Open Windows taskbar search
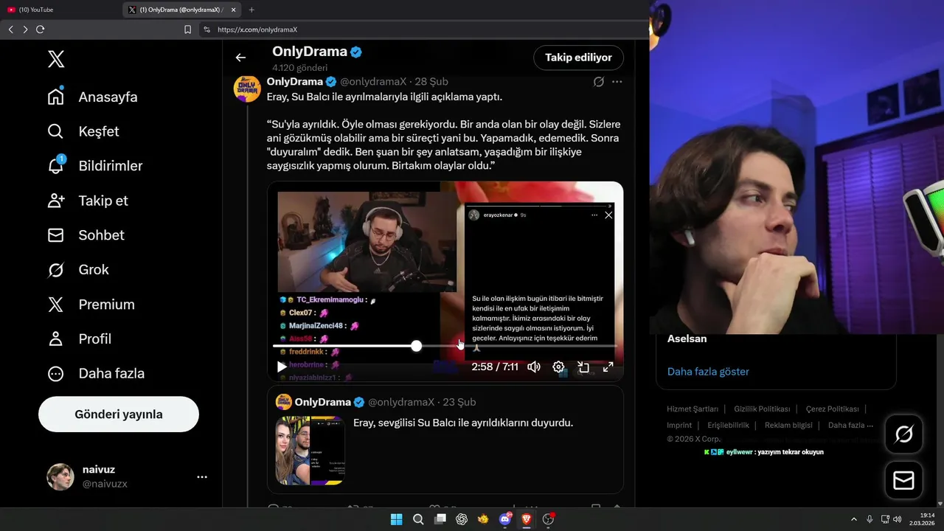This screenshot has height=531, width=944. pos(418,519)
